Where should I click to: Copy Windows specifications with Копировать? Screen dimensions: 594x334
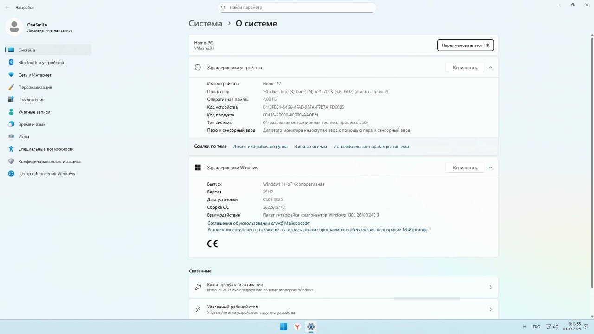click(465, 167)
